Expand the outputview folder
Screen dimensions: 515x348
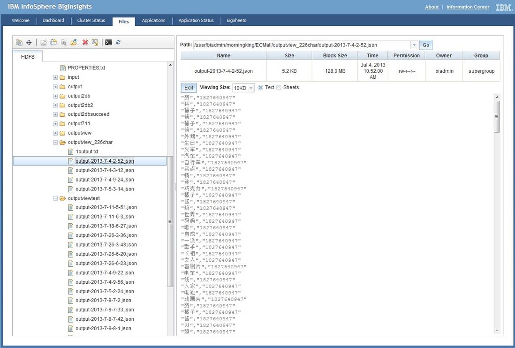[x=55, y=133]
